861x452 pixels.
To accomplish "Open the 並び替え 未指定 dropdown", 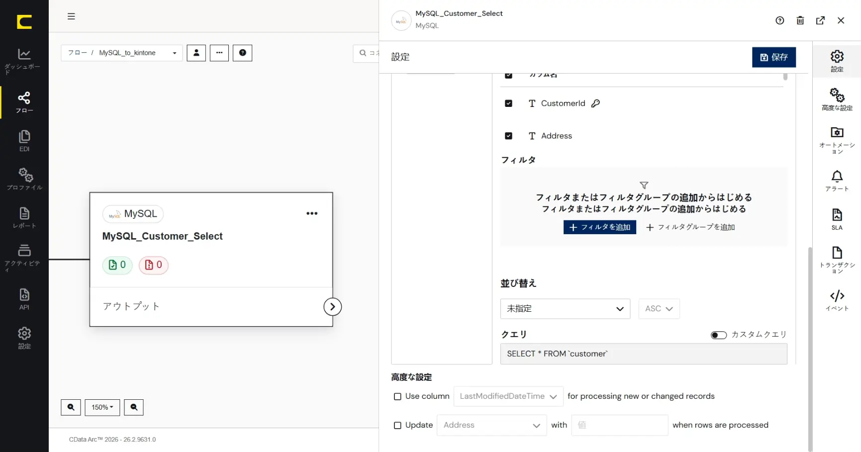I will [x=565, y=309].
